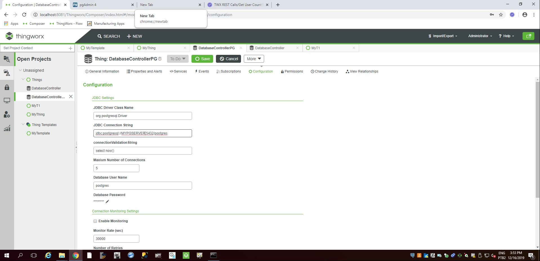Click the Cancel button
The width and height of the screenshot is (540, 261).
click(229, 59)
